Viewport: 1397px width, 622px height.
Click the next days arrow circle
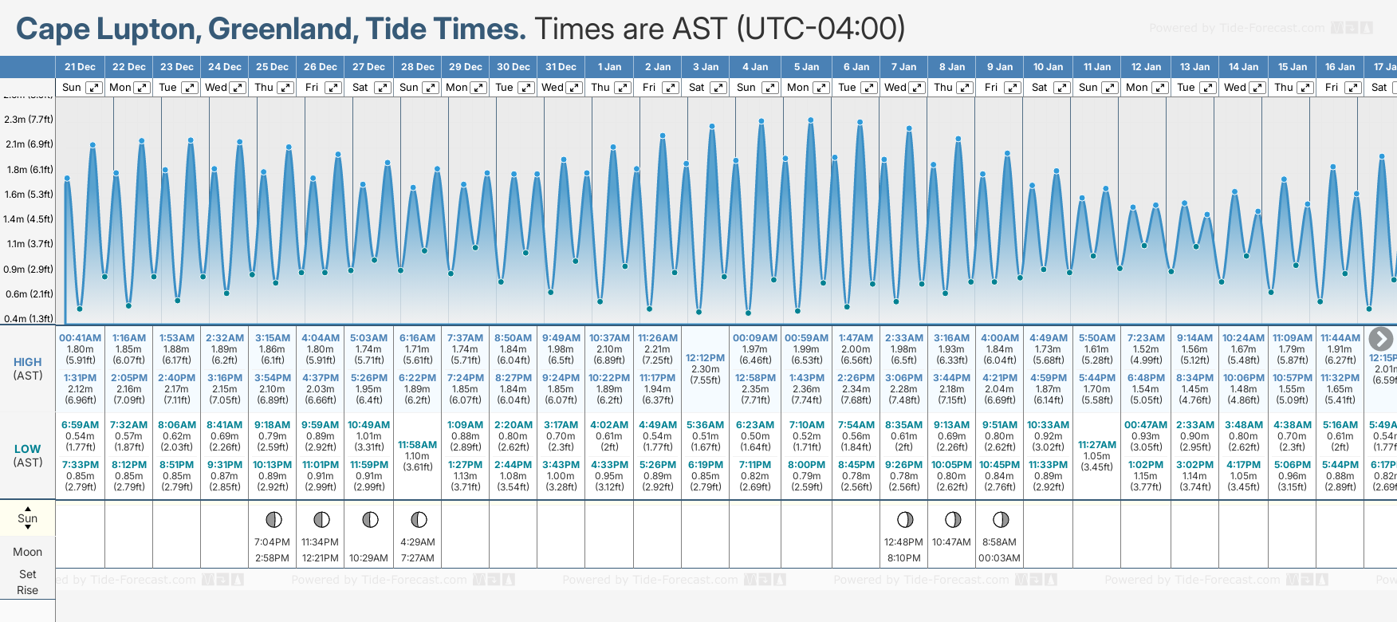[x=1380, y=339]
